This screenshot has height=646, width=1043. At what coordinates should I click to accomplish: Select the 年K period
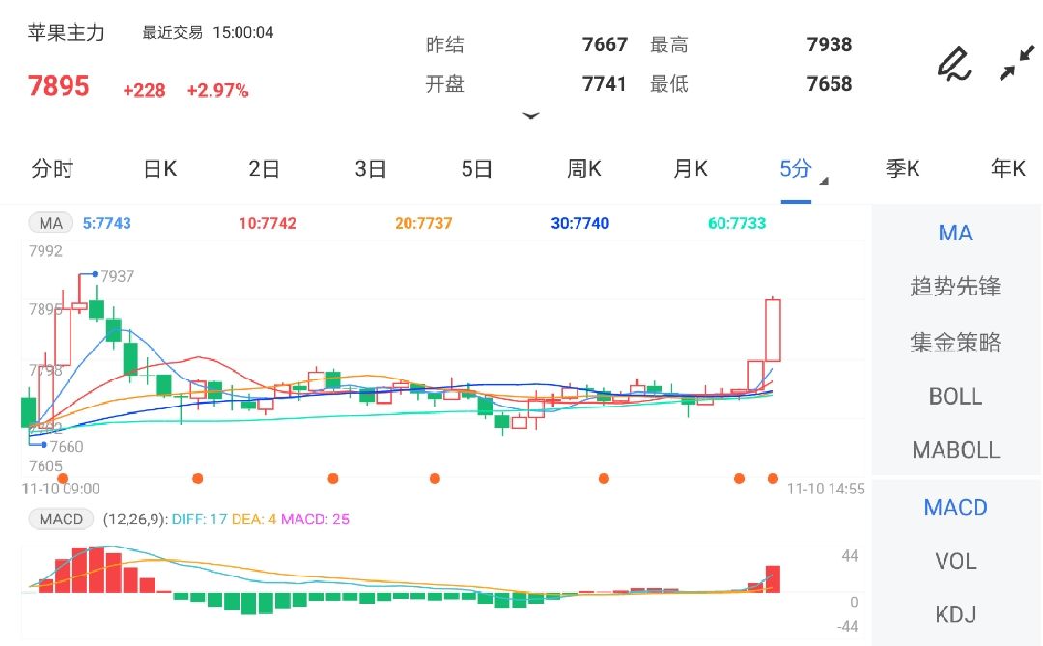(1008, 168)
